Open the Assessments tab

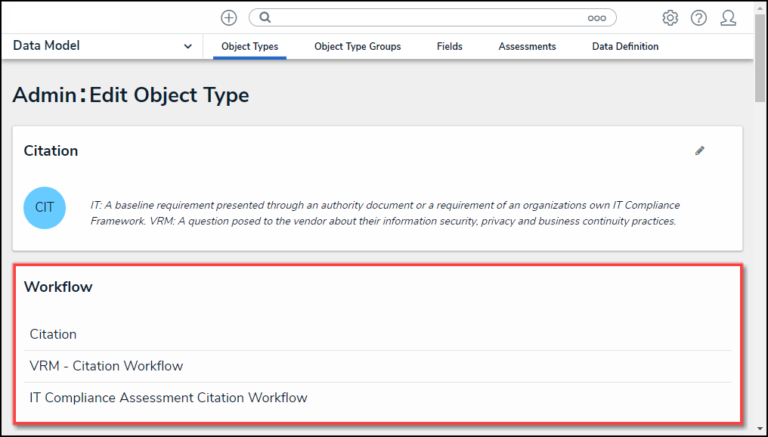pos(527,47)
